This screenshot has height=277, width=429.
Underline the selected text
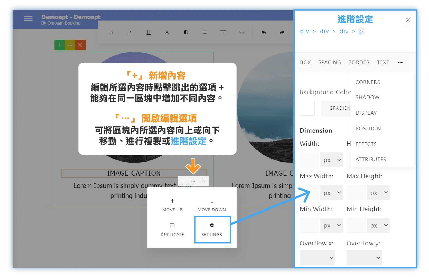coord(148,32)
